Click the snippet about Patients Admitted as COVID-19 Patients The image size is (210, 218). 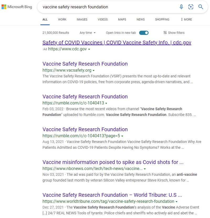point(122,145)
